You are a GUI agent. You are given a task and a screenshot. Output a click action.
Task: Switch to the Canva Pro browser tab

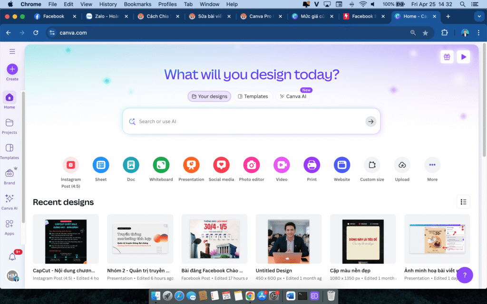pos(260,16)
